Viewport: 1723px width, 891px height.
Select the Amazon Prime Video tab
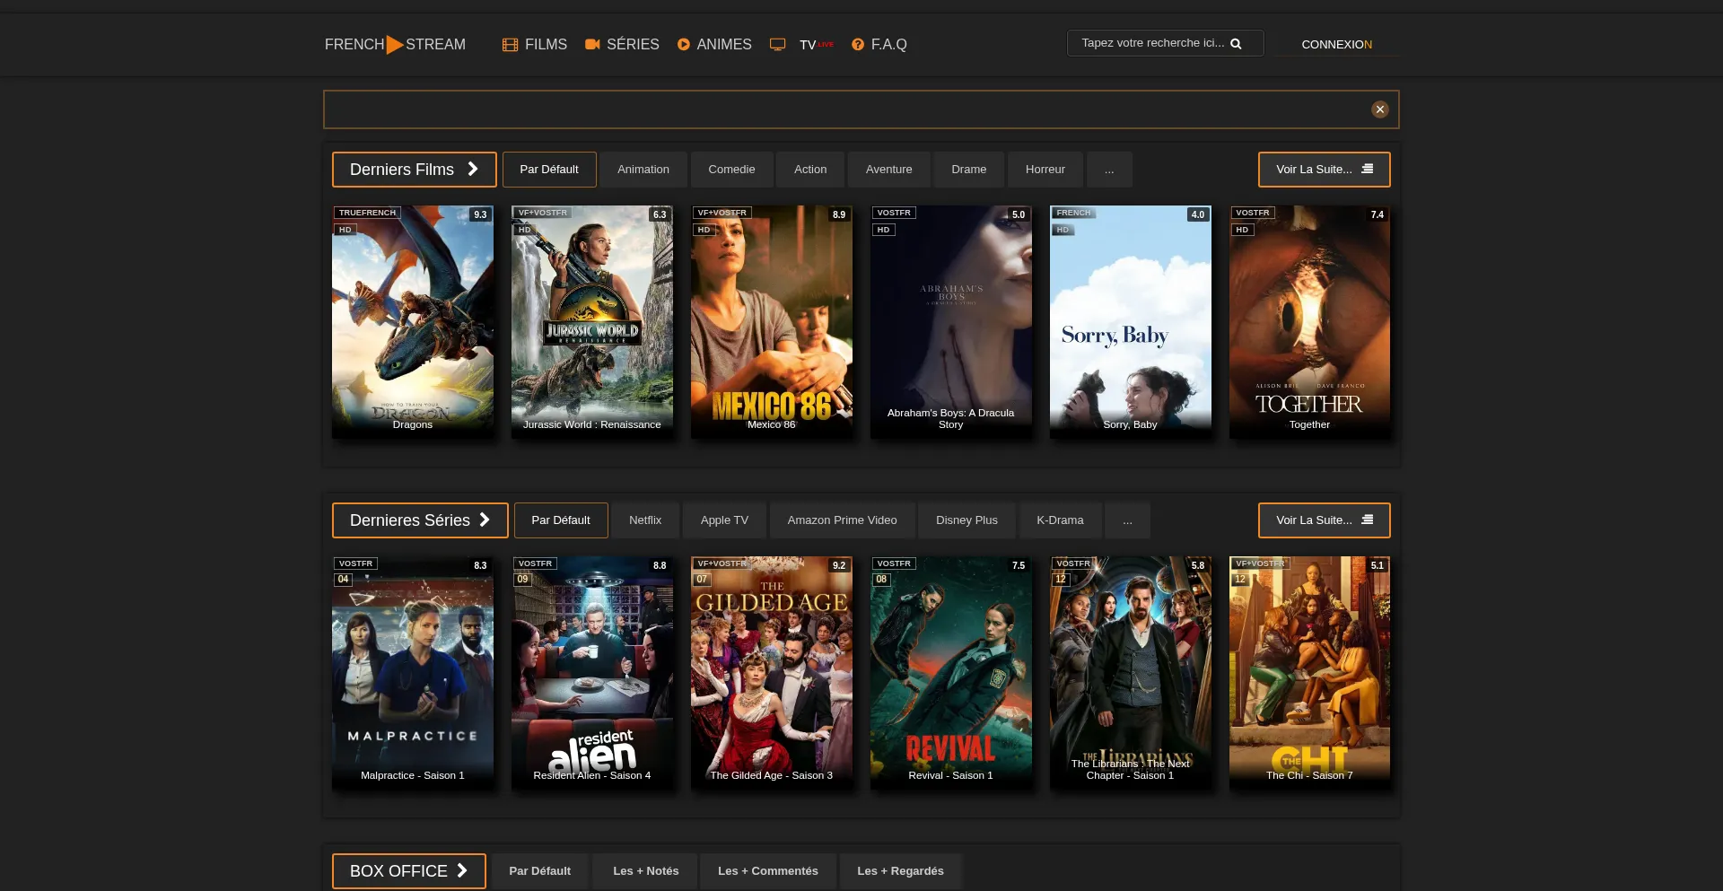point(842,520)
